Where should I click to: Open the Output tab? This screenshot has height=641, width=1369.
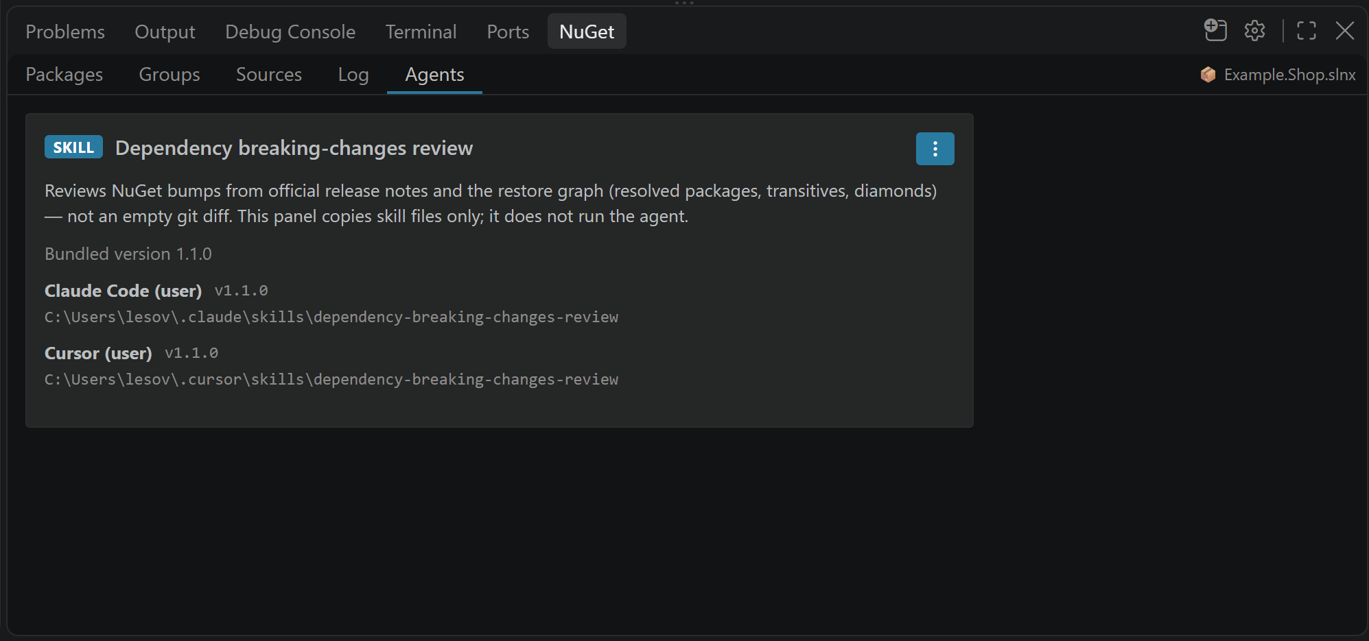165,32
